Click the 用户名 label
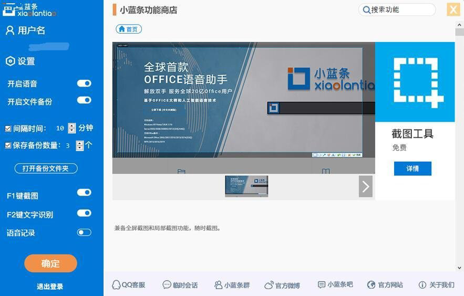Screen dimensions: 464x296 pos(32,30)
